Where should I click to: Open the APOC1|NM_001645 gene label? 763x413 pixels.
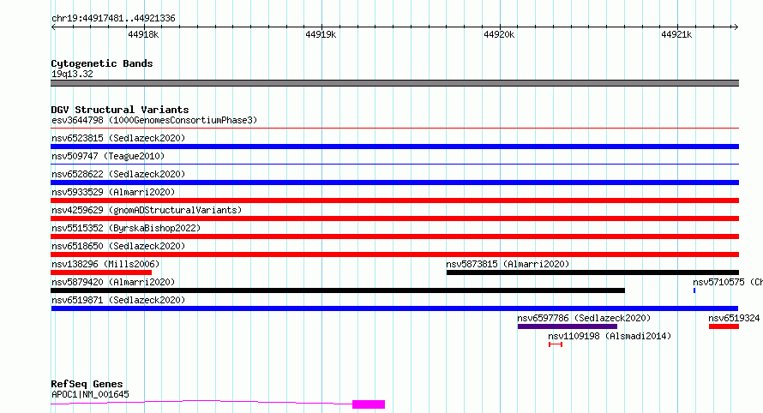click(x=90, y=394)
